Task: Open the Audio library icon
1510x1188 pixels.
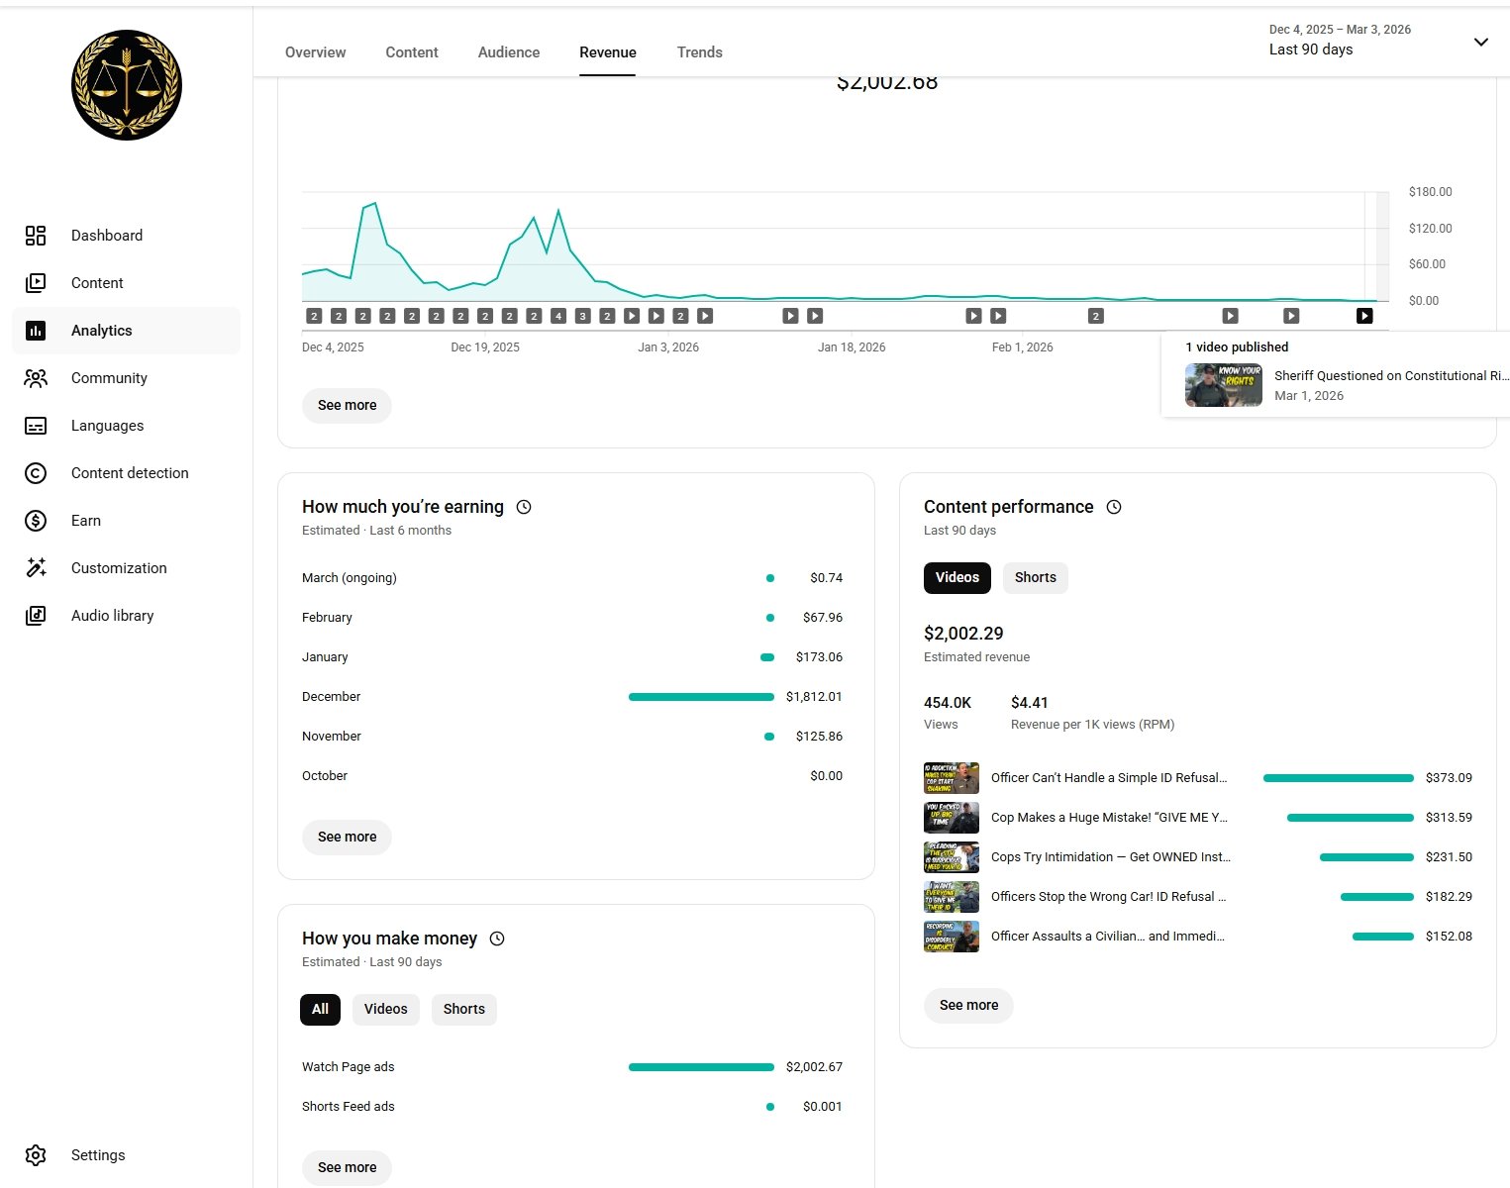Action: 36,616
